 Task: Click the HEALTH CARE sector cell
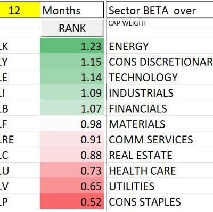(160, 170)
